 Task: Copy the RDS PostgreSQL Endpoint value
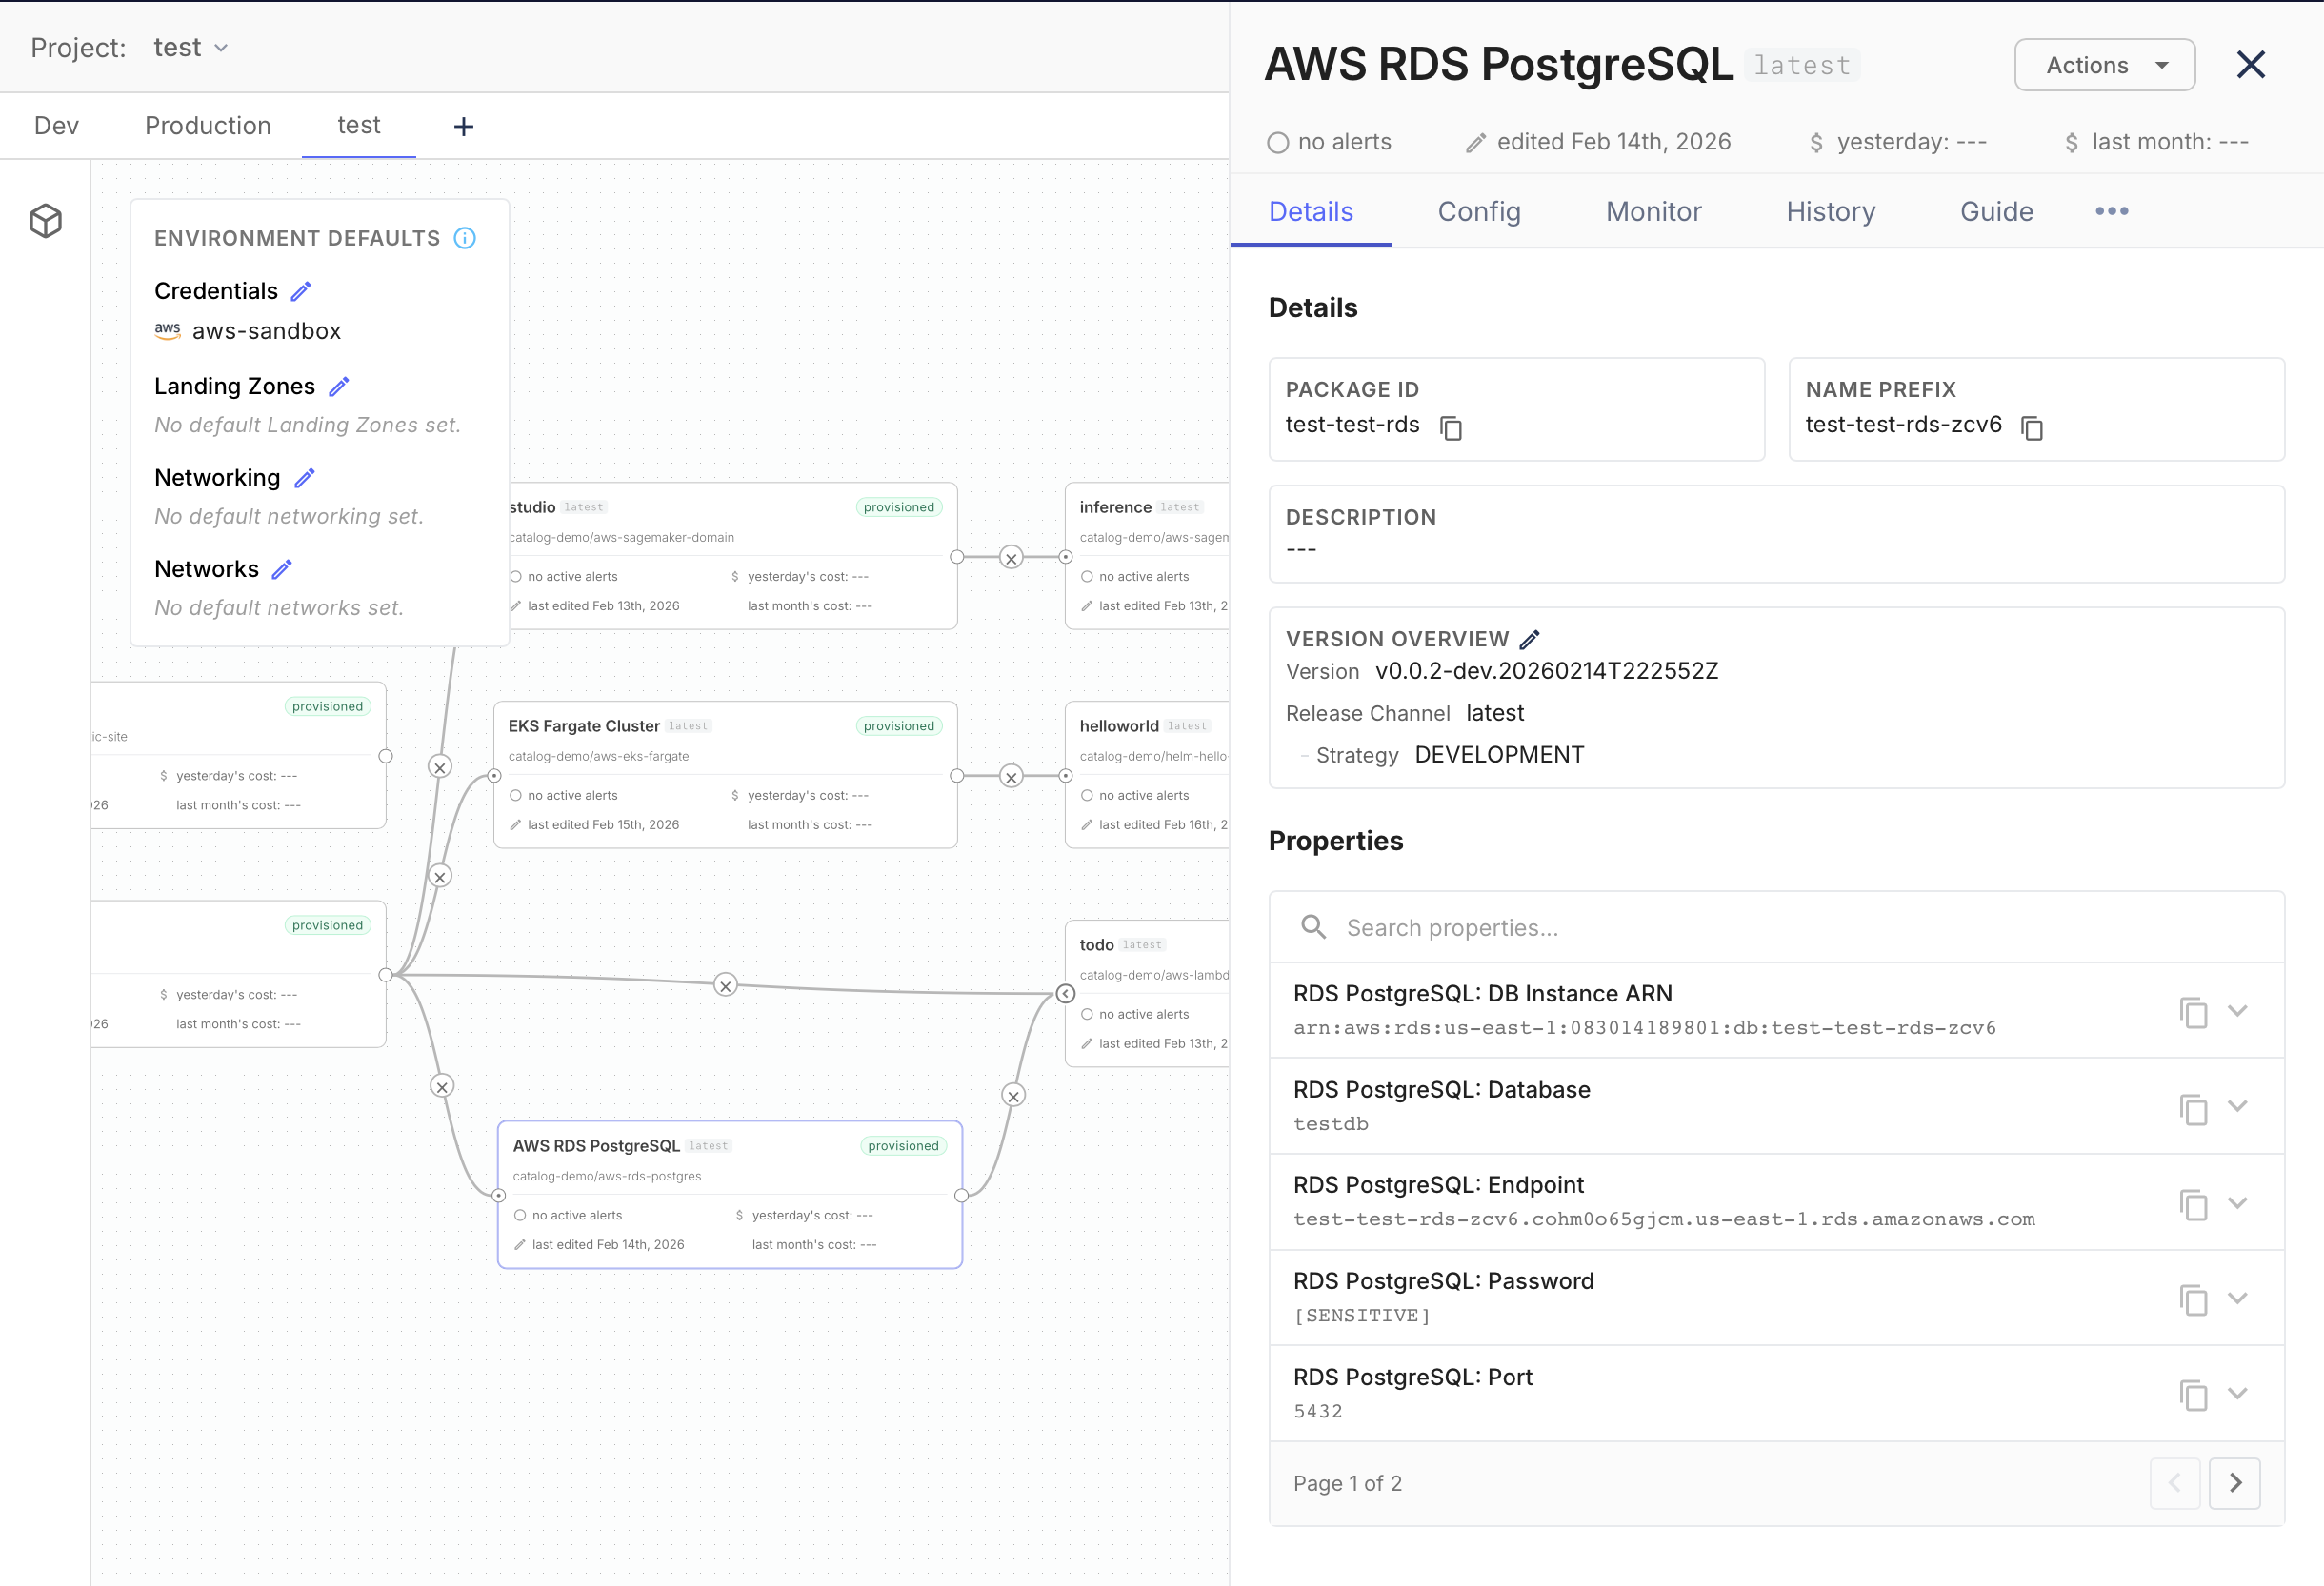click(2194, 1205)
